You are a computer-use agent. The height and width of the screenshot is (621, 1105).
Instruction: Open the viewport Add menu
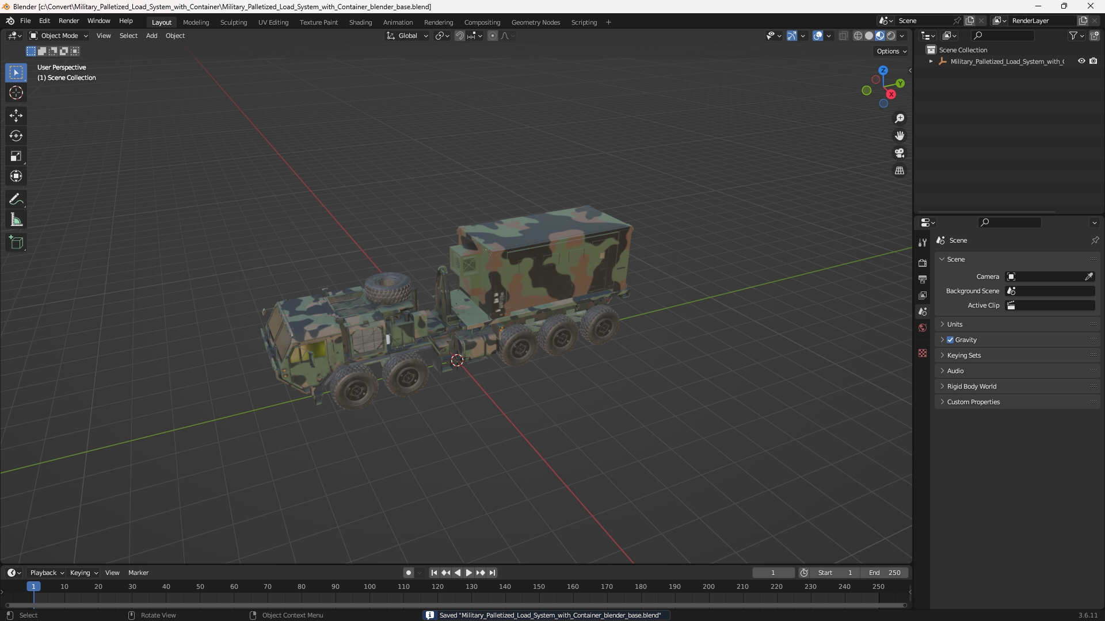pyautogui.click(x=151, y=36)
